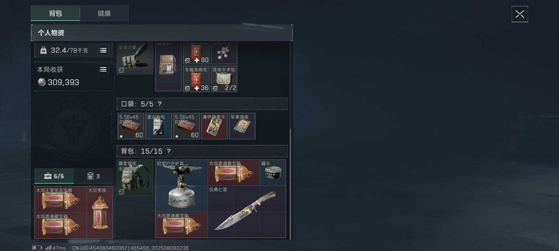The image size is (559, 251).
Task: Select the 罐头 can item in backpack
Action: (x=273, y=172)
